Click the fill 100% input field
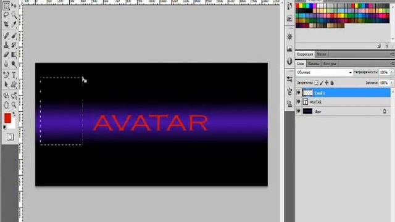The width and height of the screenshot is (395, 222). [384, 83]
